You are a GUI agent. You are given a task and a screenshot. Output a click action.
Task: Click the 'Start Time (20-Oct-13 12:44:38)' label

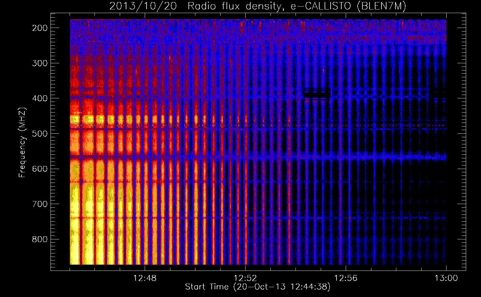pos(258,287)
